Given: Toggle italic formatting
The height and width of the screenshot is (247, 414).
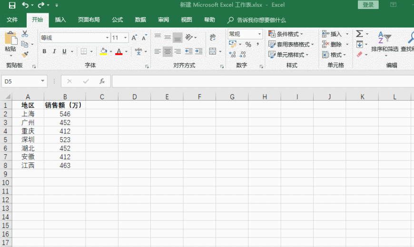Looking at the screenshot, I should 54,51.
